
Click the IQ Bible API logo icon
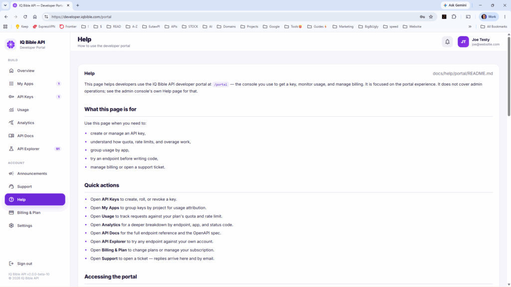tap(11, 44)
